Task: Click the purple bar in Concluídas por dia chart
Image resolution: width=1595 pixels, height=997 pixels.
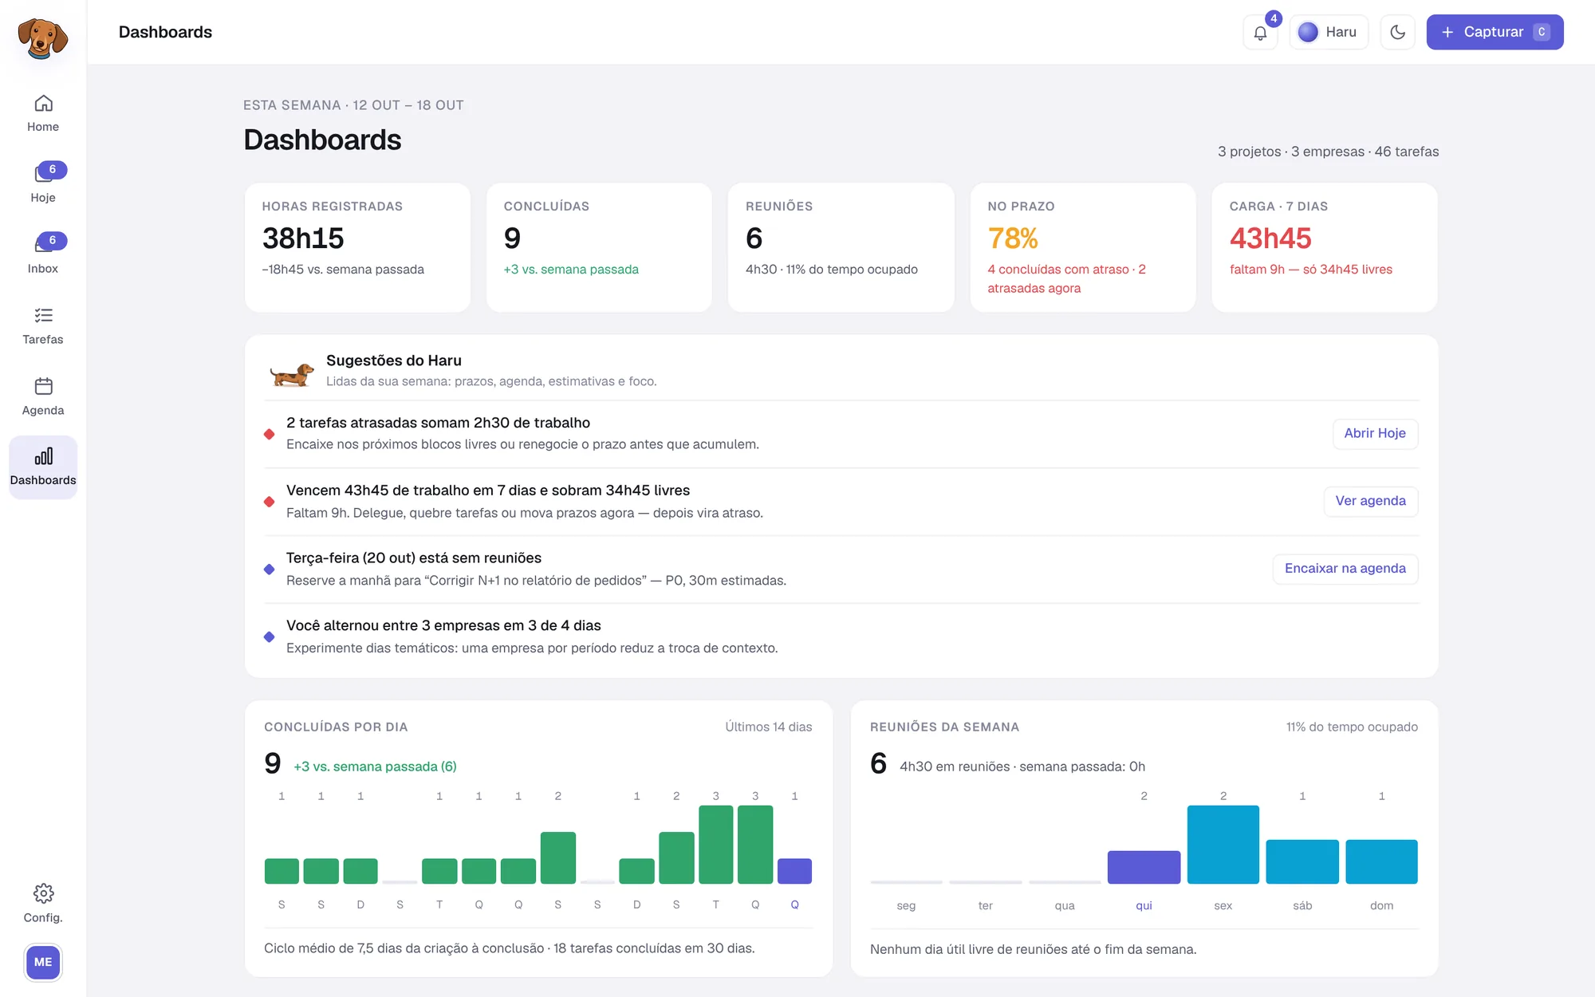Action: pos(794,871)
